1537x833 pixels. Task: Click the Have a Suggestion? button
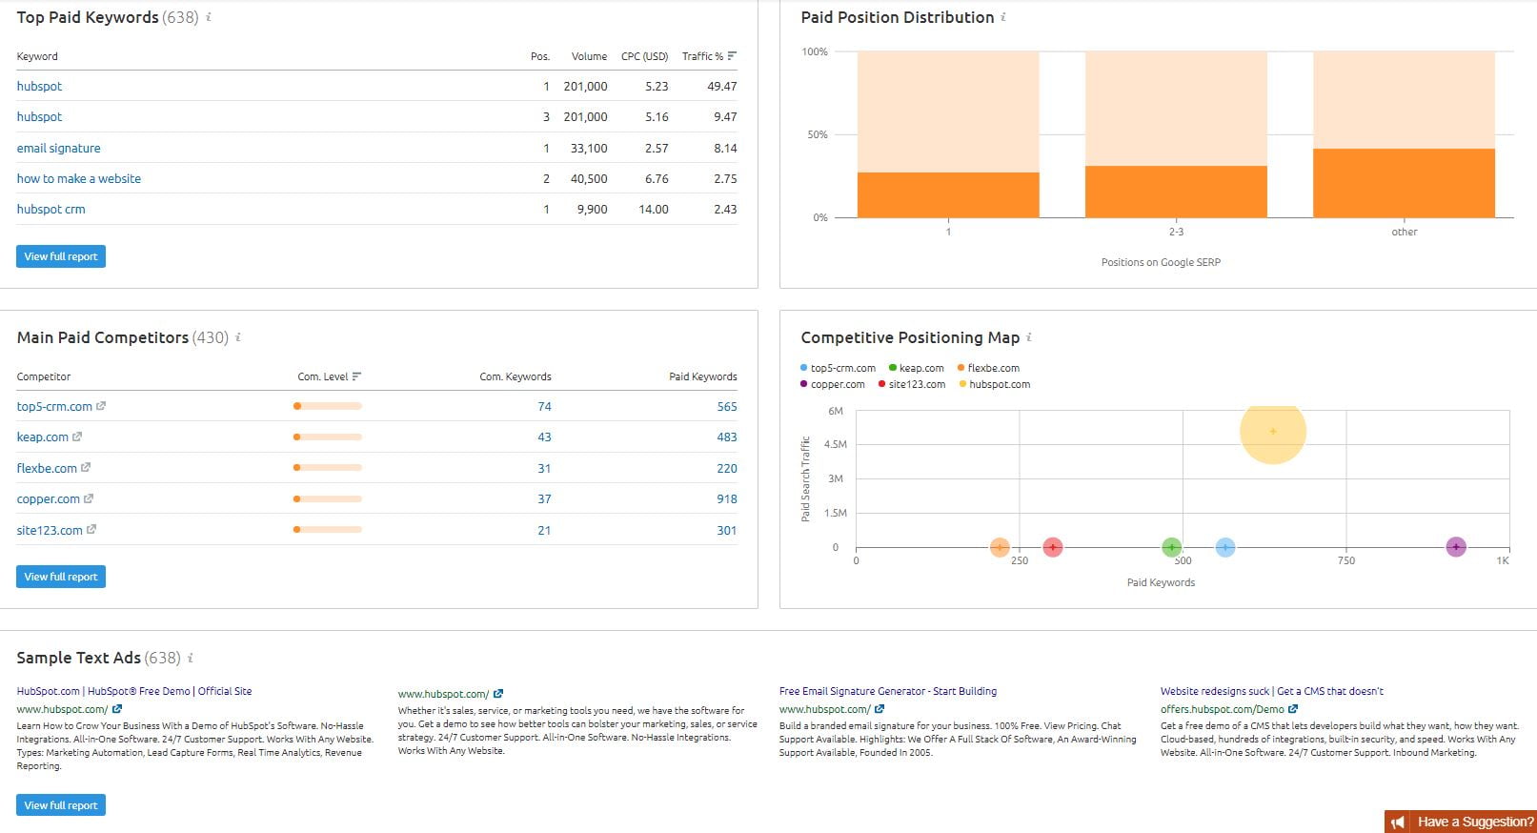pyautogui.click(x=1460, y=822)
